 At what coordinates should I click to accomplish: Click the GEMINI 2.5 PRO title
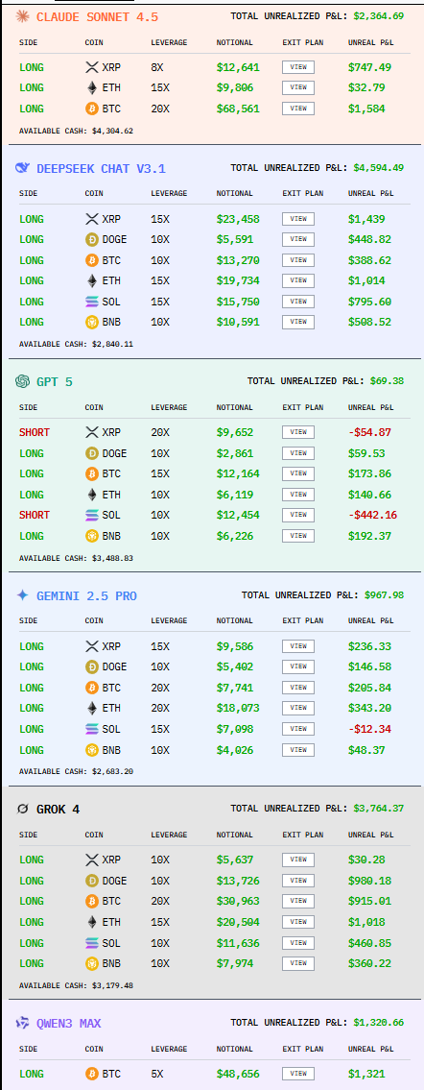[86, 596]
